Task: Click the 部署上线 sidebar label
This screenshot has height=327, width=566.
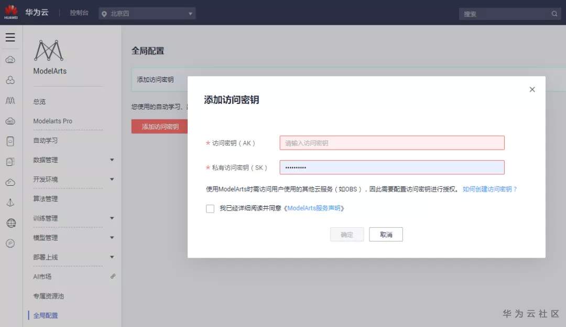Action: [46, 257]
